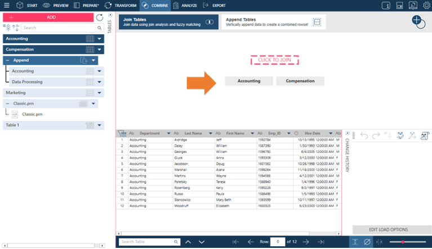Open the Department column dropdown
The width and height of the screenshot is (432, 249).
[168, 133]
